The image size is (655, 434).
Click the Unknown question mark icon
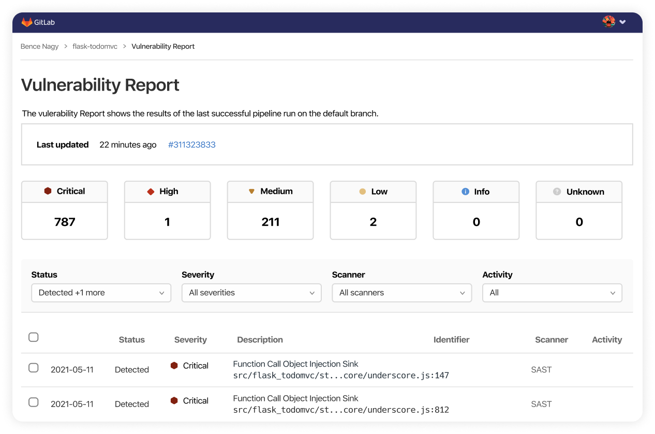pyautogui.click(x=557, y=192)
